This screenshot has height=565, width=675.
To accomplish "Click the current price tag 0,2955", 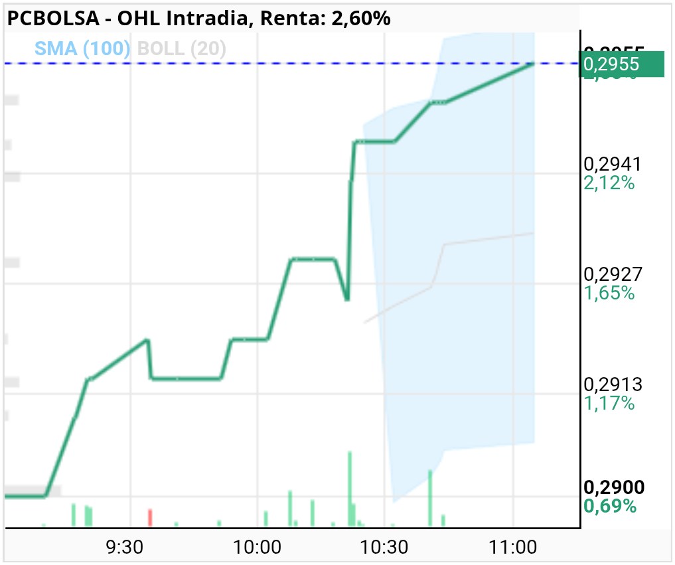I will (x=621, y=64).
